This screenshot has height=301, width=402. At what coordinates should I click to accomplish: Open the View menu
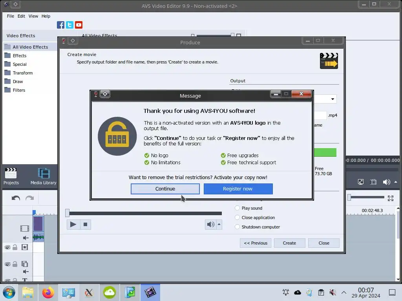click(x=33, y=16)
